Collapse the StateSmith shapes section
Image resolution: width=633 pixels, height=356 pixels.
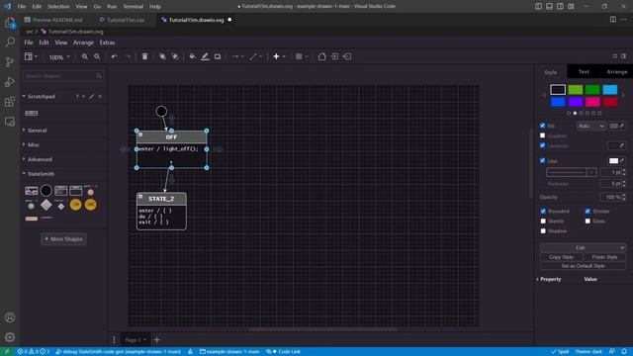click(x=41, y=174)
